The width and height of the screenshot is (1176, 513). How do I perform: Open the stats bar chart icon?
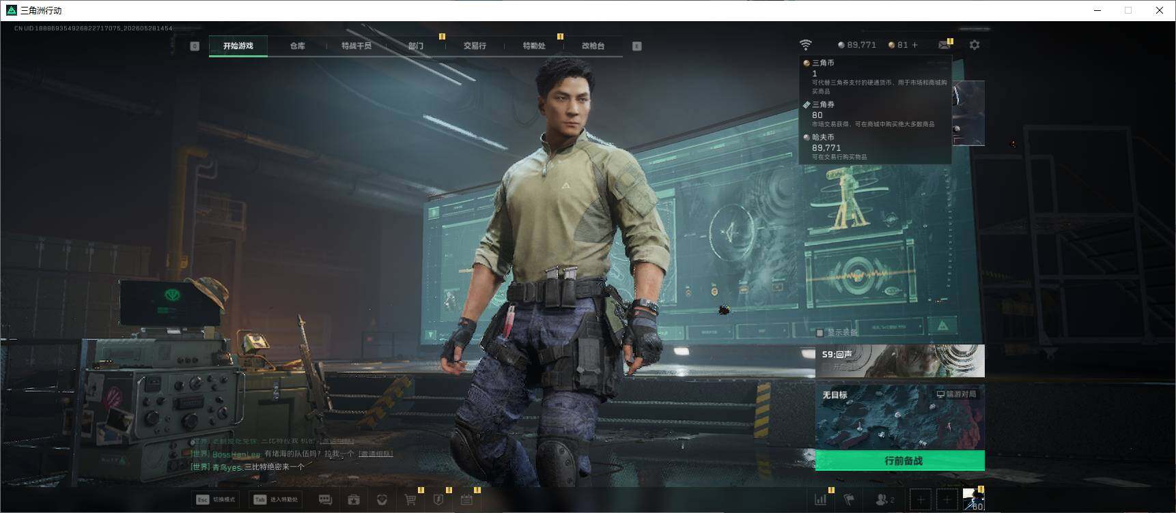pos(821,500)
